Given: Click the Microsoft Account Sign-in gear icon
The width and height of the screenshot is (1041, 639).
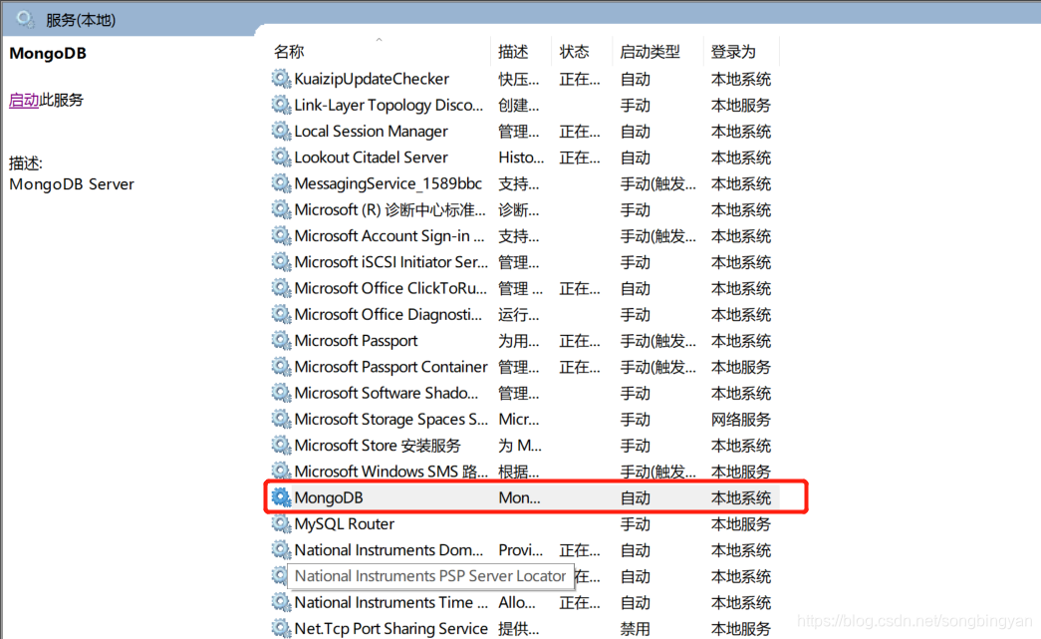Looking at the screenshot, I should point(282,235).
